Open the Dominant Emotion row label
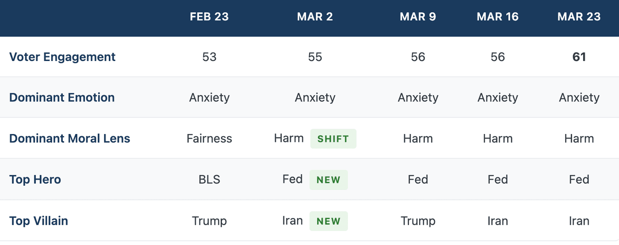This screenshot has height=245, width=619. pyautogui.click(x=62, y=98)
